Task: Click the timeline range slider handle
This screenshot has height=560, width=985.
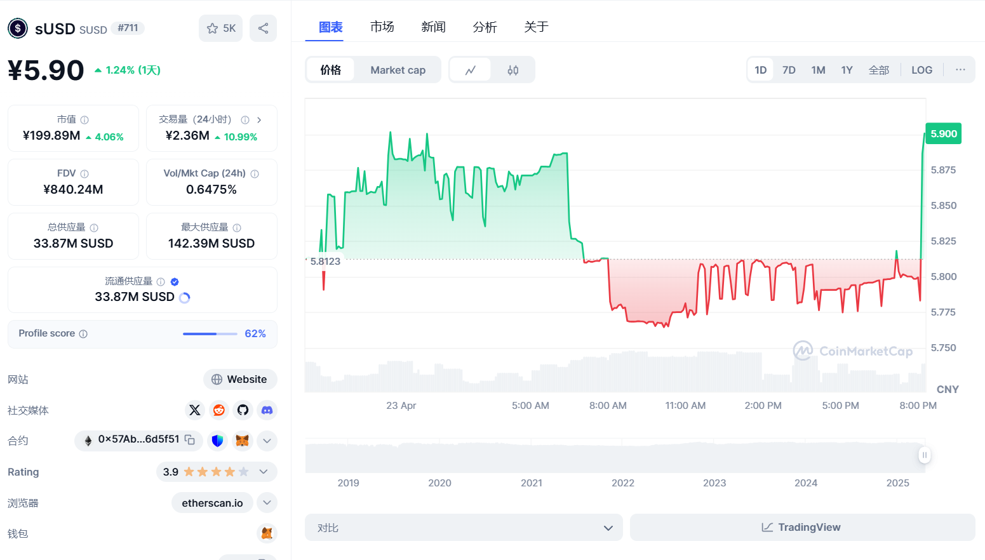Action: click(925, 455)
